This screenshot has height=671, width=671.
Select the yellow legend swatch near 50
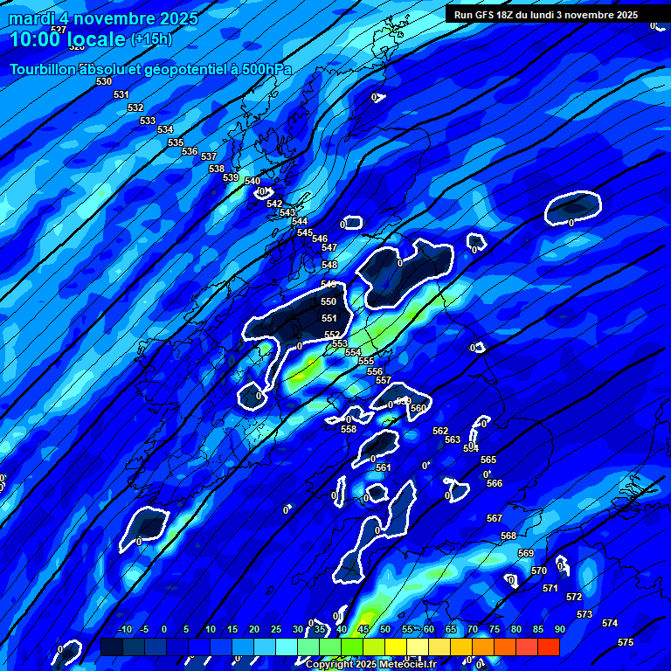click(x=396, y=647)
